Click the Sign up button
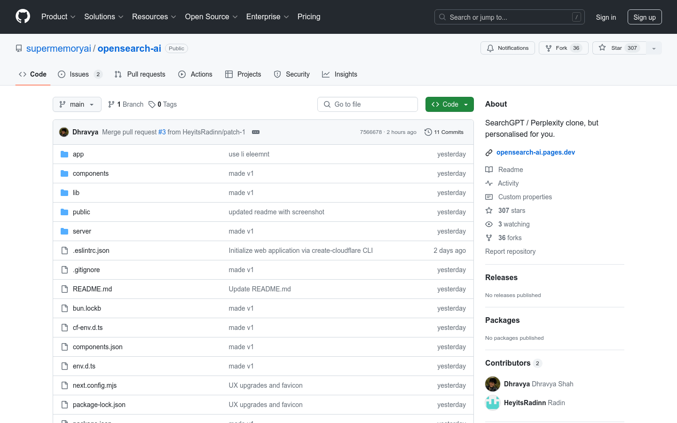This screenshot has width=677, height=423. 645,16
